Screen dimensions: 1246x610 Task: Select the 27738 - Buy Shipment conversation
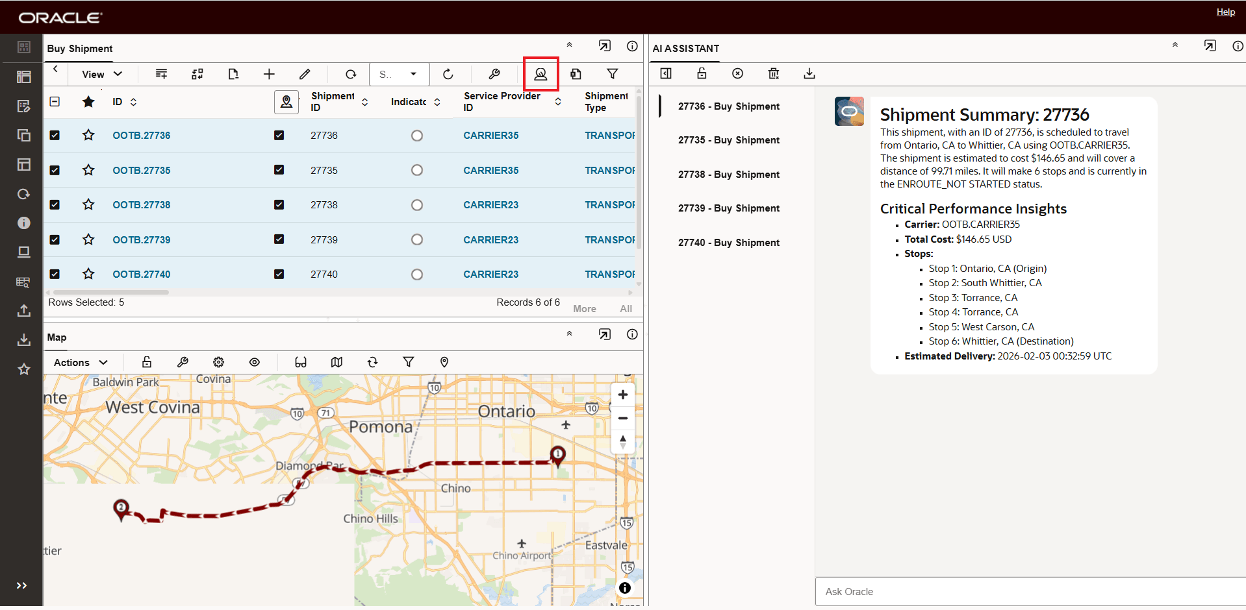pyautogui.click(x=728, y=175)
